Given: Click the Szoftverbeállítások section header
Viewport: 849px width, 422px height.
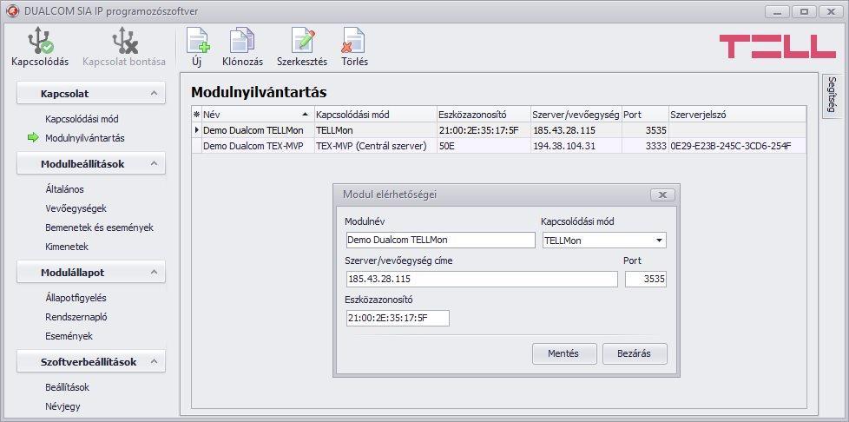Looking at the screenshot, I should pyautogui.click(x=91, y=361).
